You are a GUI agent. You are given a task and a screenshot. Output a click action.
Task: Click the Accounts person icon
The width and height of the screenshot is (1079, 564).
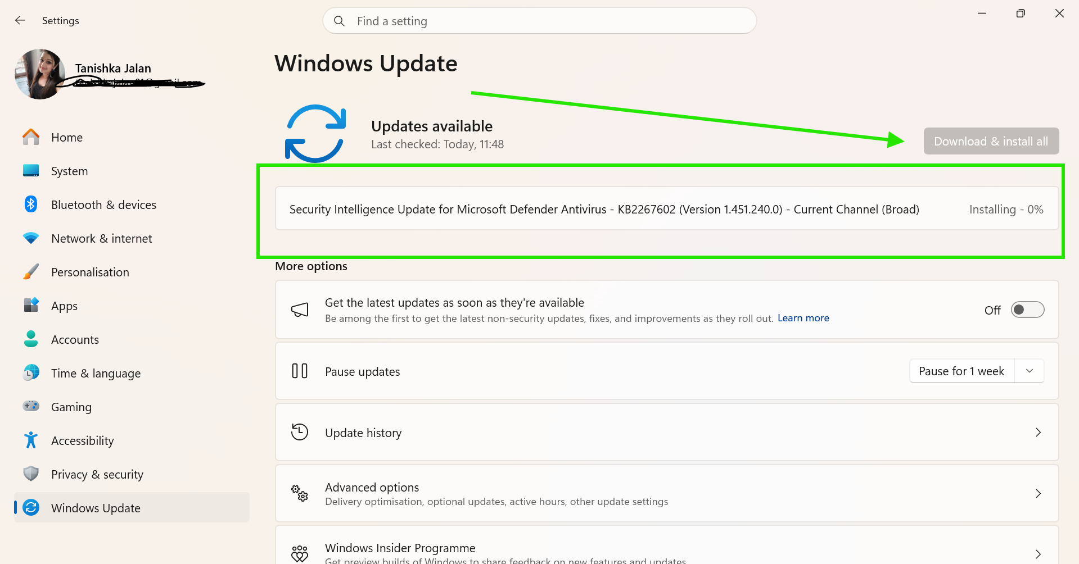[x=31, y=339]
